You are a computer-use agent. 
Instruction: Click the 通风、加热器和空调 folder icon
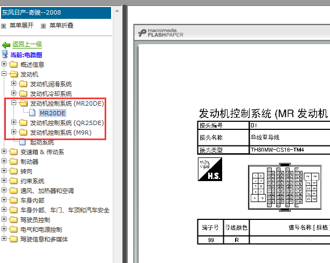[x=13, y=190]
